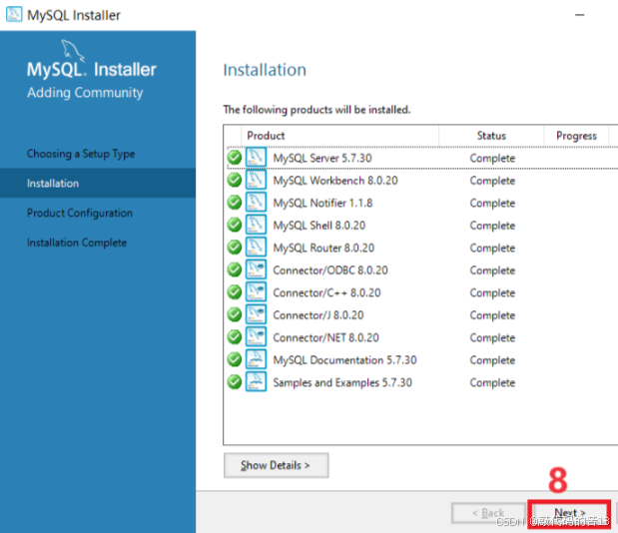Click green check icon for MySQL Documentation 5.7.30
Screen dimensions: 618x533
pos(235,359)
